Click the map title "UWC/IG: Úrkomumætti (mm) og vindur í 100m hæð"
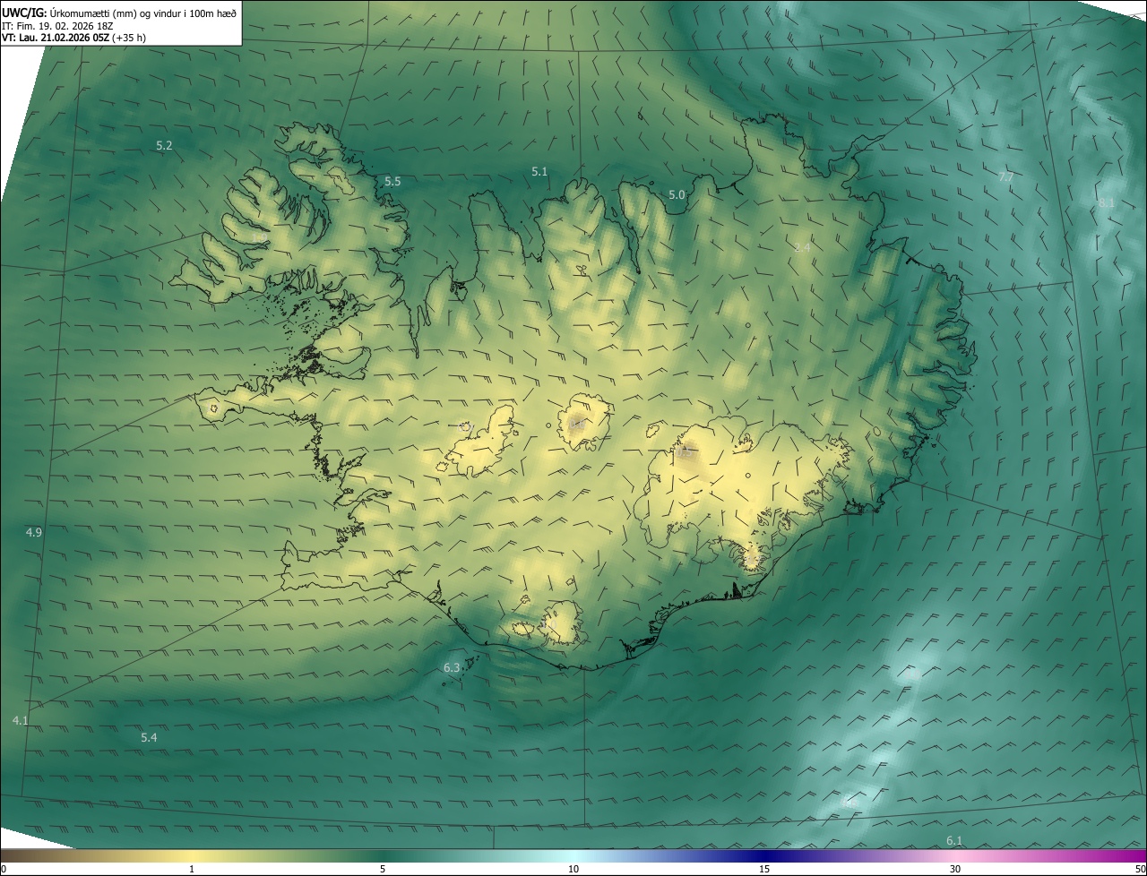1147x876 pixels. click(x=119, y=12)
